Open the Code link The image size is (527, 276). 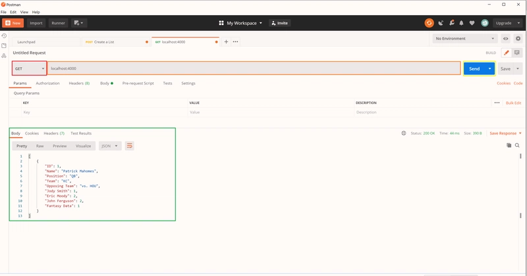[x=518, y=83]
